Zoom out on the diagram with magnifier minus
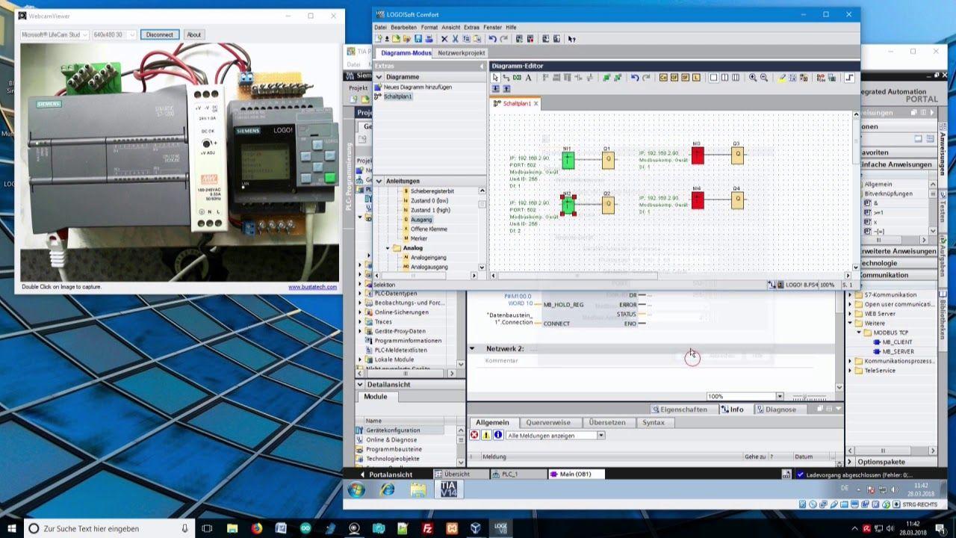 tap(764, 78)
